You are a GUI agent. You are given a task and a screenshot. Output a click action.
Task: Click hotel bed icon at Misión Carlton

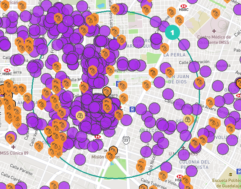pos(105,151)
